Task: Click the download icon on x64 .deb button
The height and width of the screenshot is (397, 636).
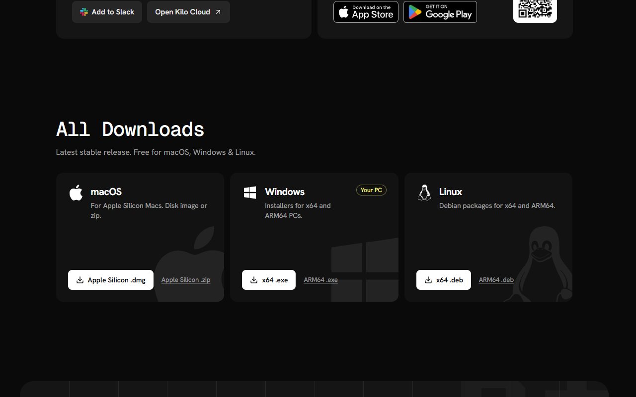Action: pyautogui.click(x=428, y=280)
